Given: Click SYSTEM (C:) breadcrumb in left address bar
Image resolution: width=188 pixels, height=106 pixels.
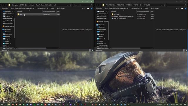Looking at the screenshot, I should (x=23, y=5).
